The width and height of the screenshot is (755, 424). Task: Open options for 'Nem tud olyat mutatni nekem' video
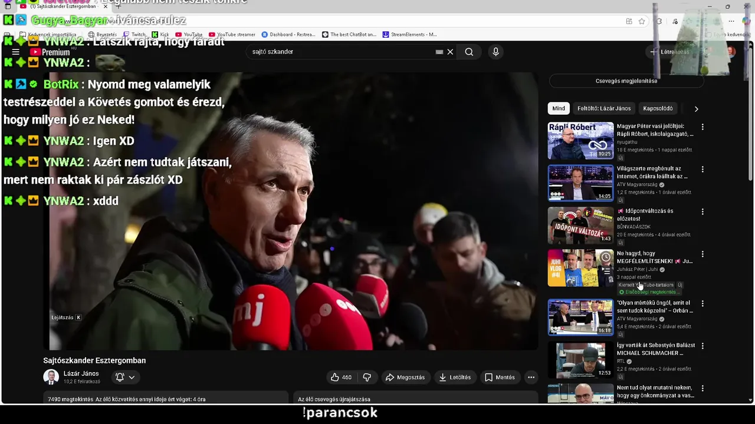click(702, 388)
